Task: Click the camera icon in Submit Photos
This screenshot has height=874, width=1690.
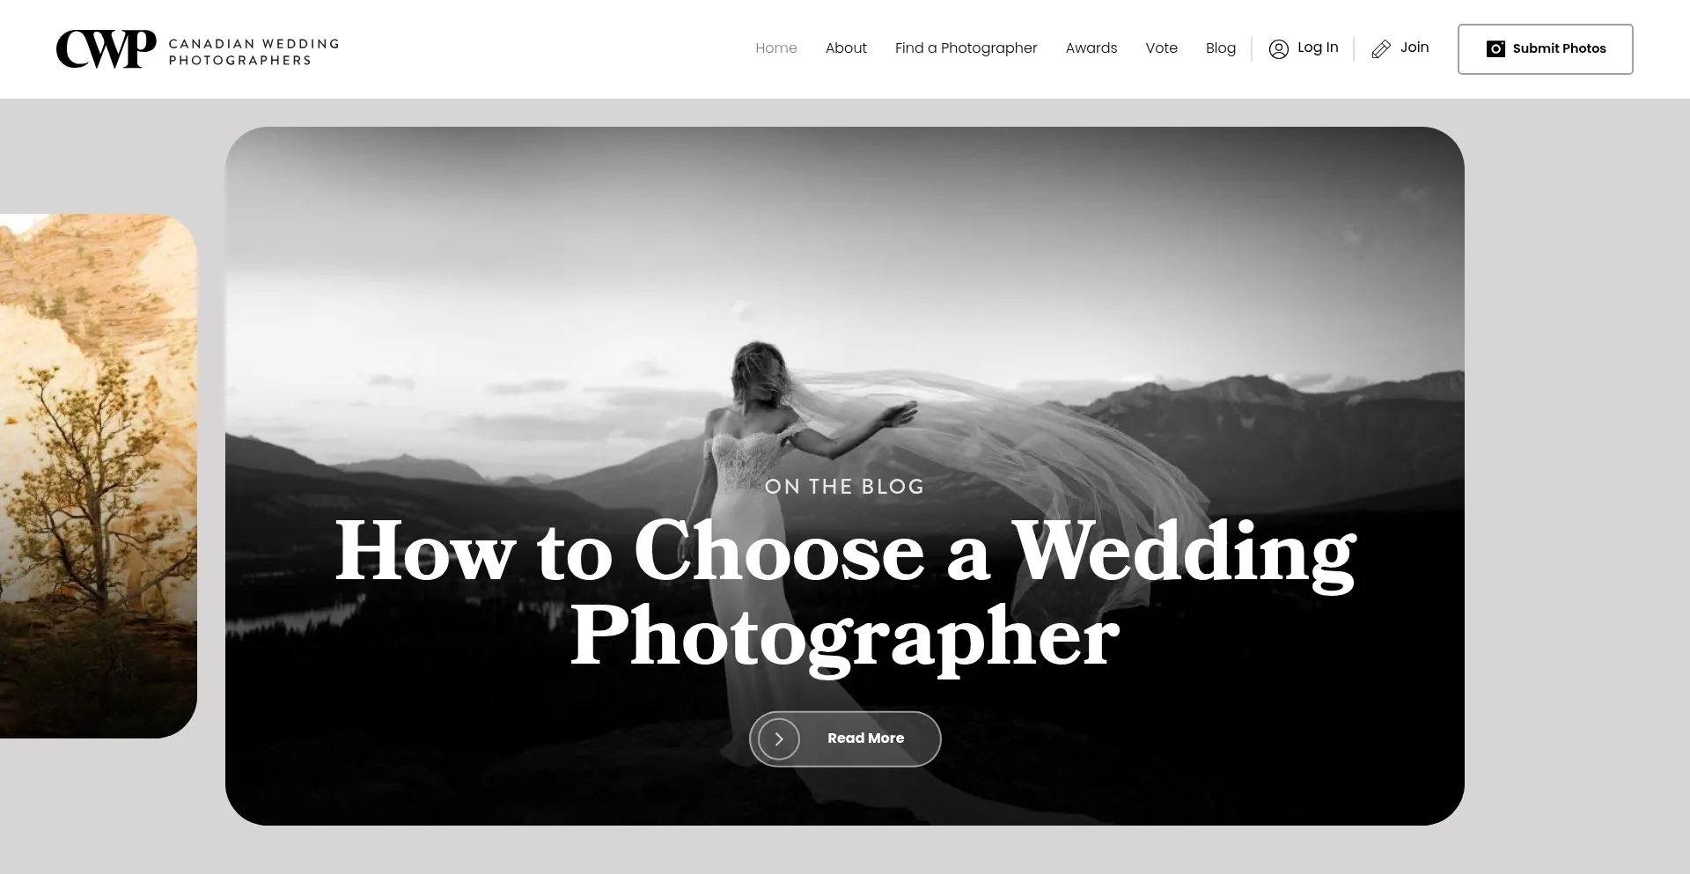Action: pyautogui.click(x=1495, y=49)
